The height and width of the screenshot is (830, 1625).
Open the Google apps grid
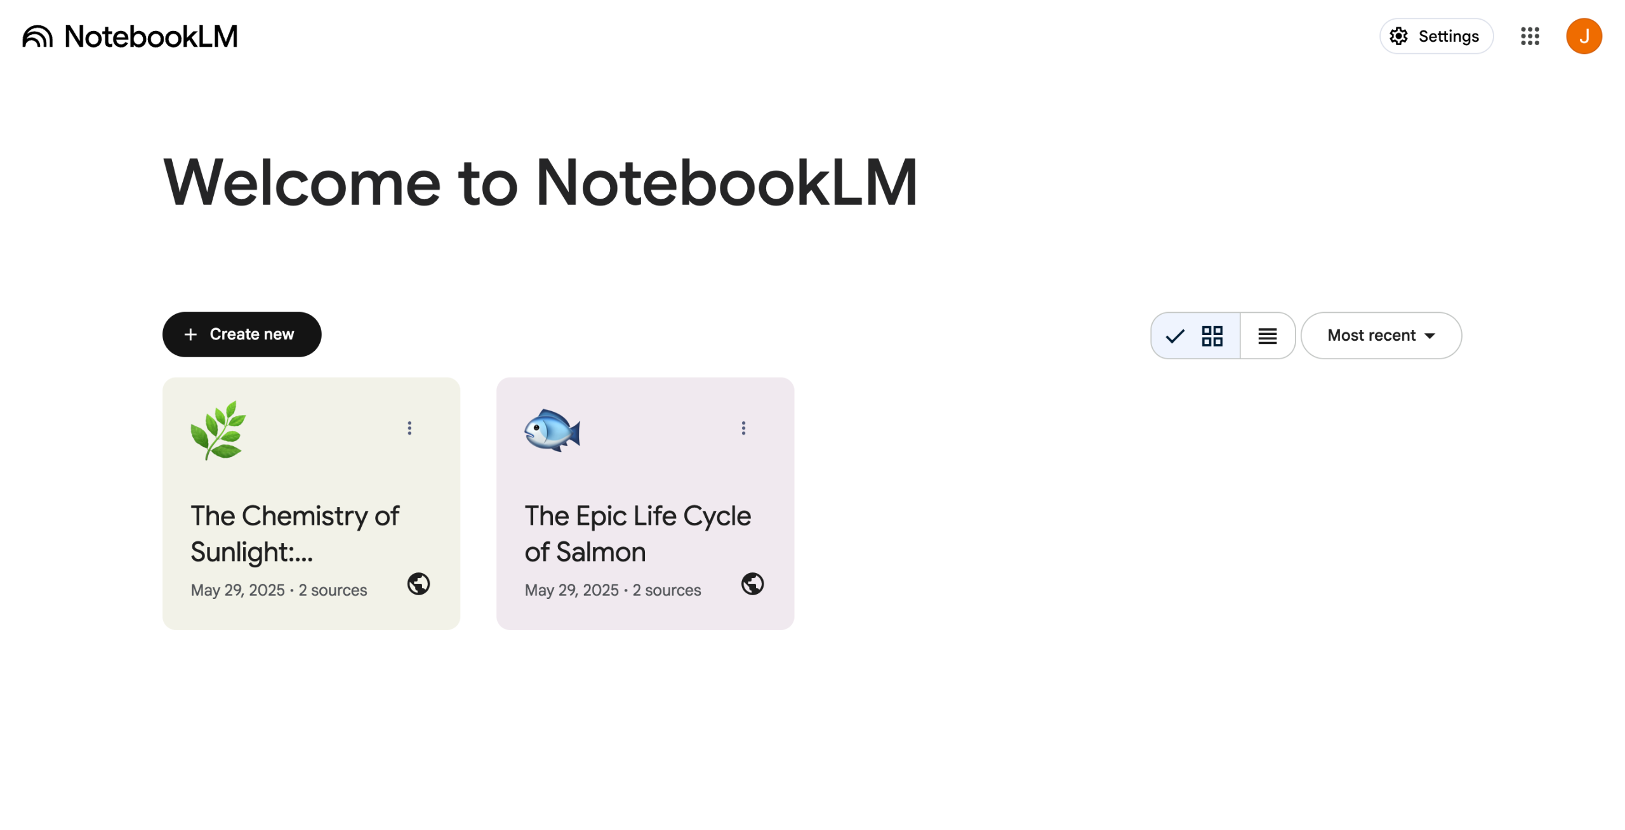pyautogui.click(x=1529, y=36)
